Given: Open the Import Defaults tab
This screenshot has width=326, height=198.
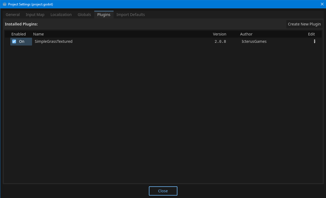Looking at the screenshot, I should (131, 15).
